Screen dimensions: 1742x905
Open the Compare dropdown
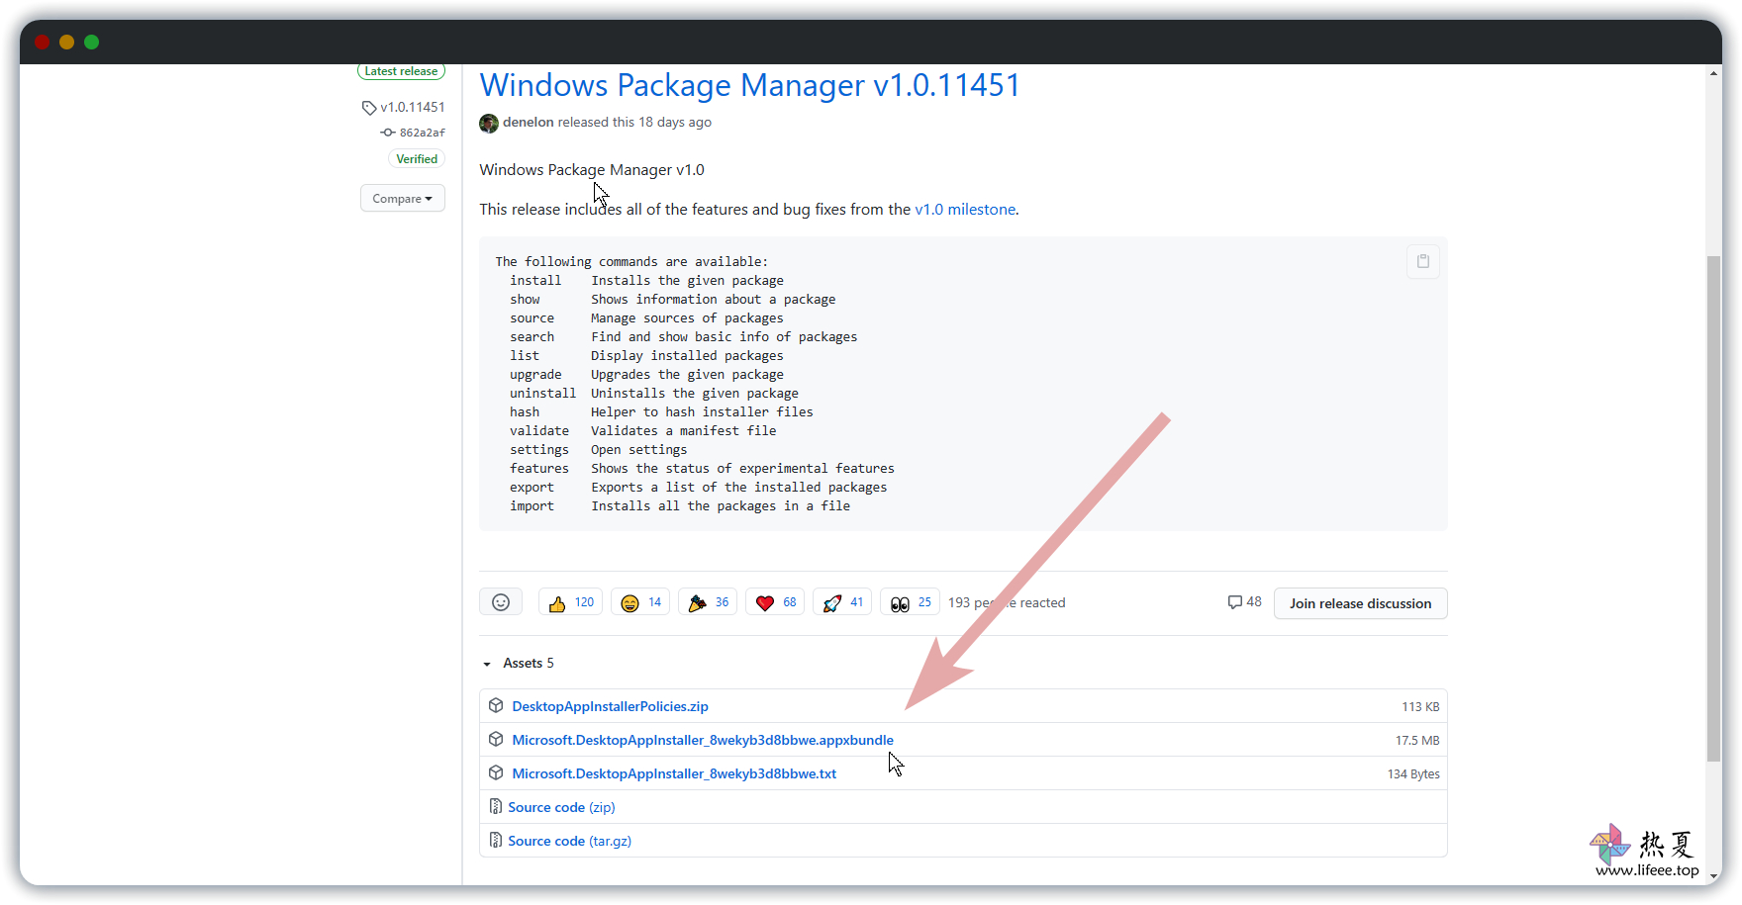(402, 199)
